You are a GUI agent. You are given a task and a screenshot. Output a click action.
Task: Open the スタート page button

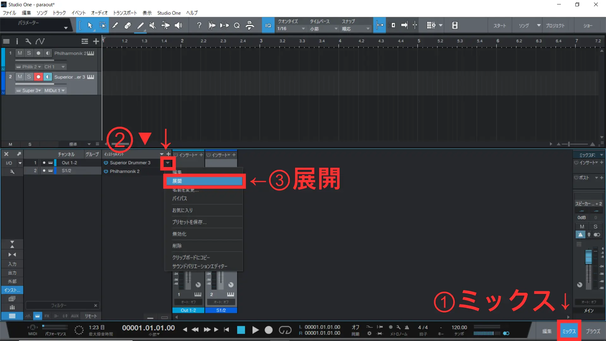click(x=499, y=26)
